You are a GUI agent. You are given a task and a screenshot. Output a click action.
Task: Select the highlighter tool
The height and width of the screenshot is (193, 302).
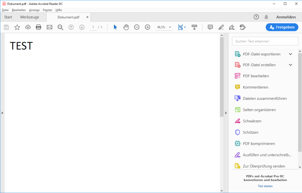(x=221, y=27)
